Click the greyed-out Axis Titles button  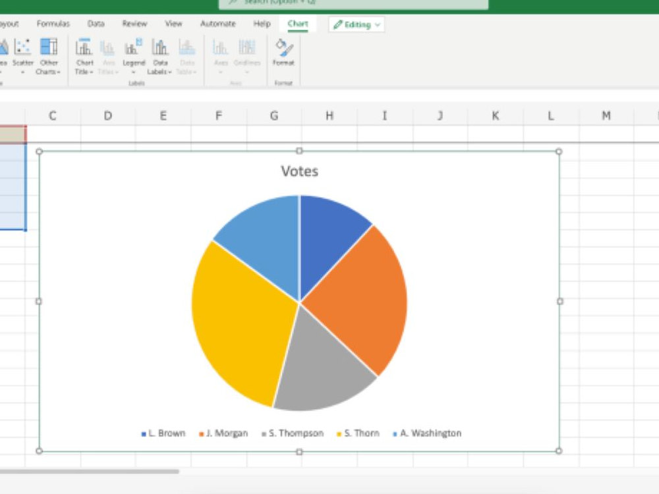pos(108,56)
